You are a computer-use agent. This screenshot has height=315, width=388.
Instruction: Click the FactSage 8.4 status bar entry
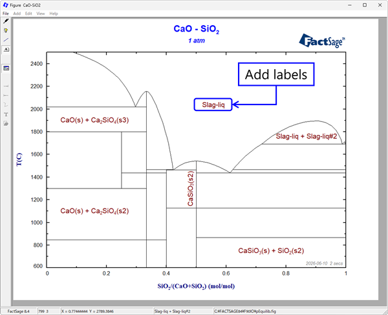19,311
